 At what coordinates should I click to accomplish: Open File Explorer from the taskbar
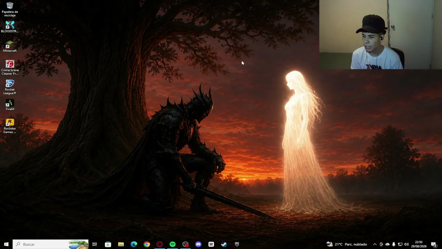coord(121,244)
